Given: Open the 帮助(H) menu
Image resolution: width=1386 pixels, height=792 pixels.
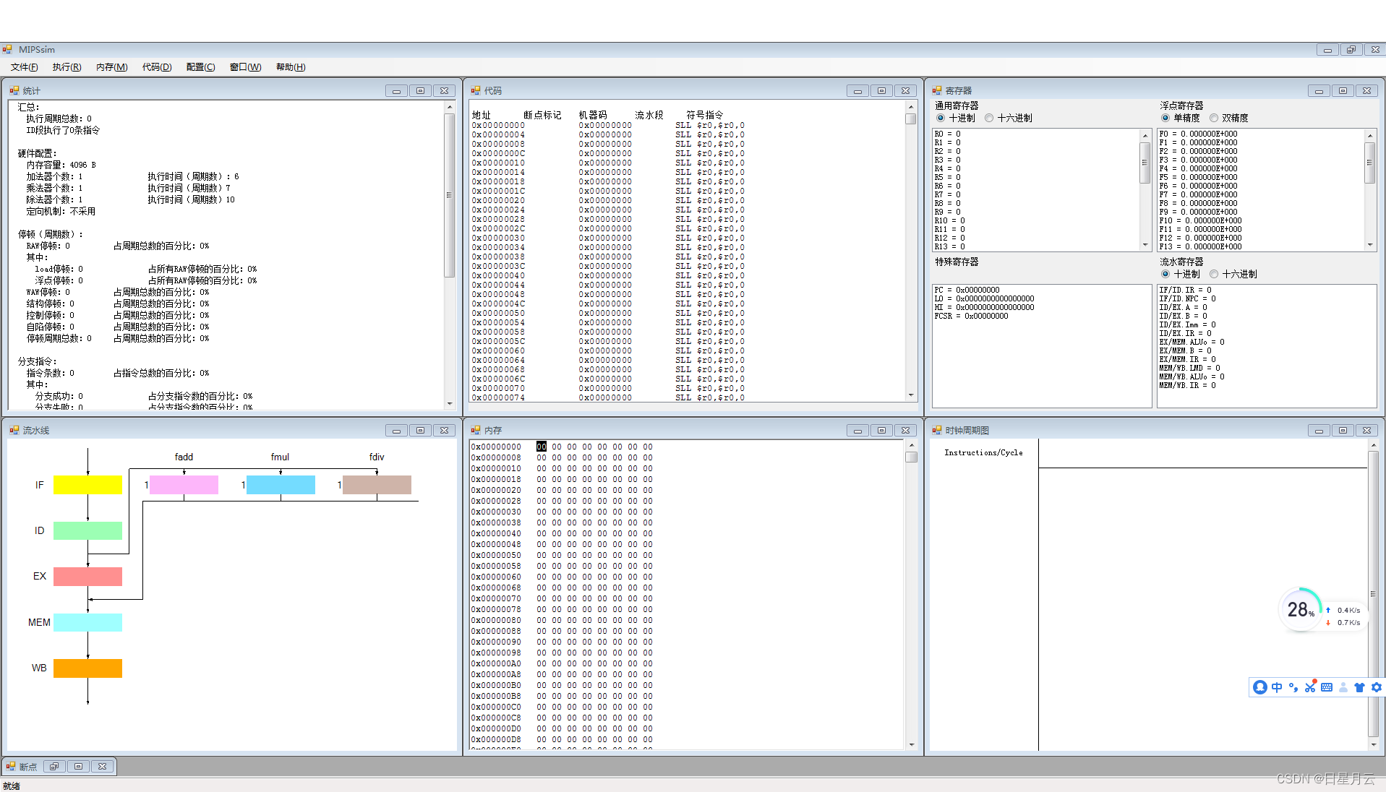Looking at the screenshot, I should (291, 67).
